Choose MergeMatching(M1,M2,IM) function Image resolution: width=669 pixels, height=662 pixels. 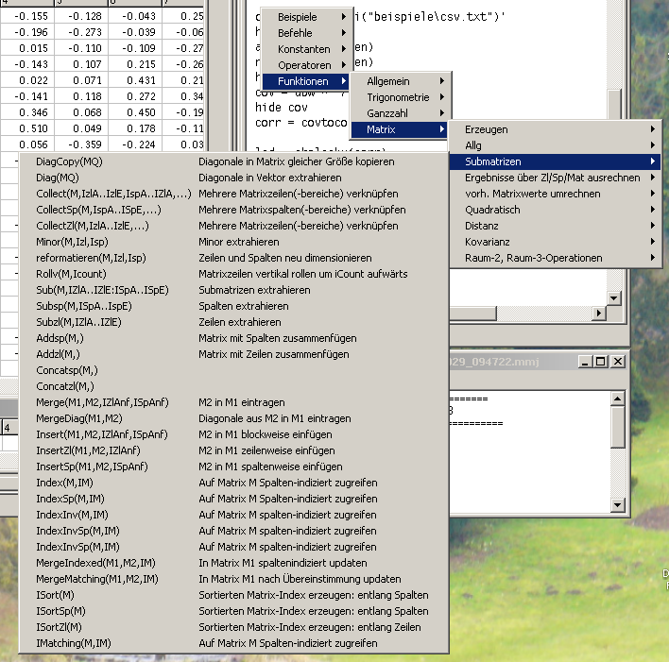coord(233,579)
